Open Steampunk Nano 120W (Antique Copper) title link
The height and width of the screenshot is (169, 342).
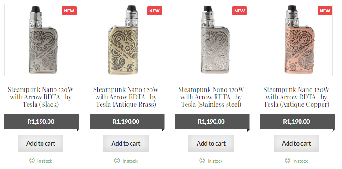pos(296,97)
